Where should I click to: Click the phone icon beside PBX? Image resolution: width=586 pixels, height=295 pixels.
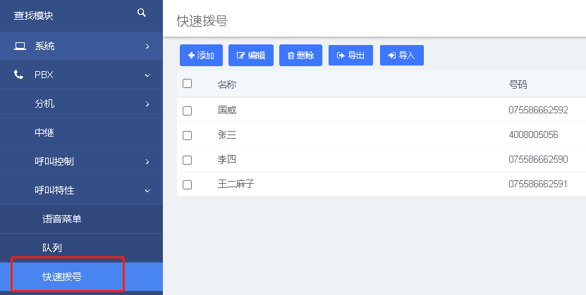tap(18, 75)
